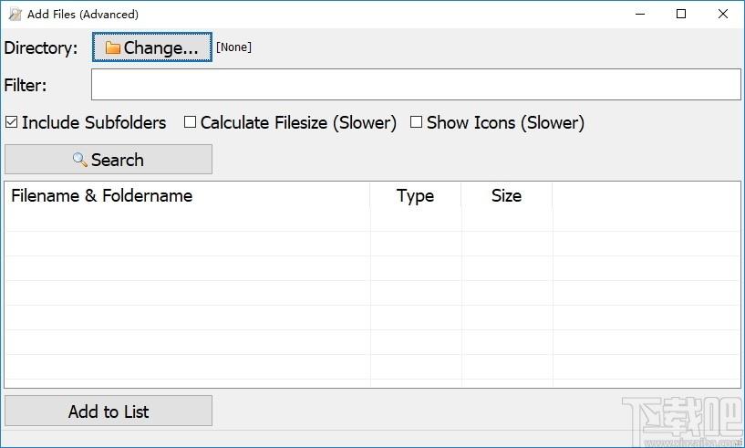Screen dimensions: 745x448
Task: Click the app icon in title bar
Action: point(15,14)
